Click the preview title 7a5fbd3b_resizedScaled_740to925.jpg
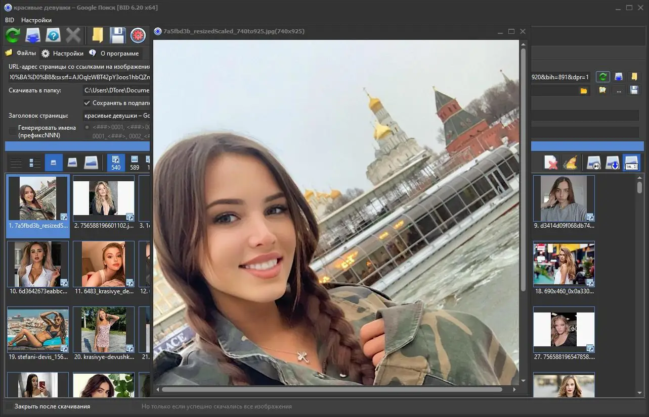Screen dimensions: 649x417 click(x=234, y=31)
